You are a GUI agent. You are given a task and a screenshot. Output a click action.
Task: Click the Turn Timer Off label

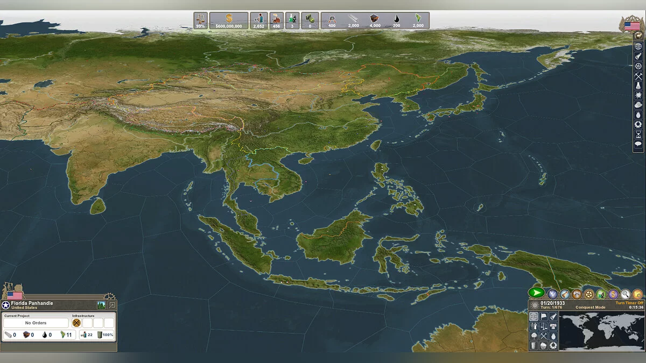[629, 303]
